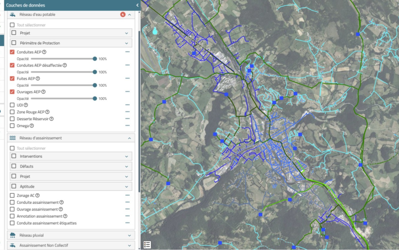Viewport: 399px width, 250px height.
Task: Expand Projet group under assainissement
Action: [x=127, y=177]
